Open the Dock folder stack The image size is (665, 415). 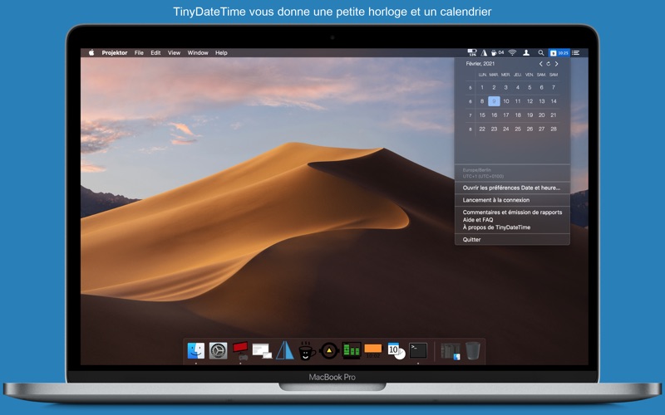[x=450, y=351]
